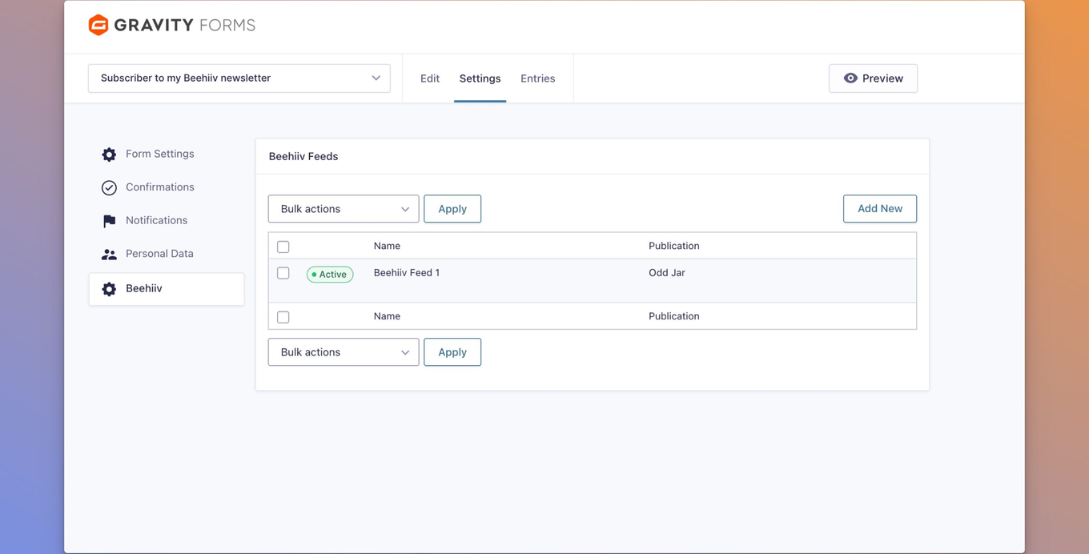Viewport: 1089px width, 554px height.
Task: Toggle the Active status of Beehiiv Feed 1
Action: (330, 274)
